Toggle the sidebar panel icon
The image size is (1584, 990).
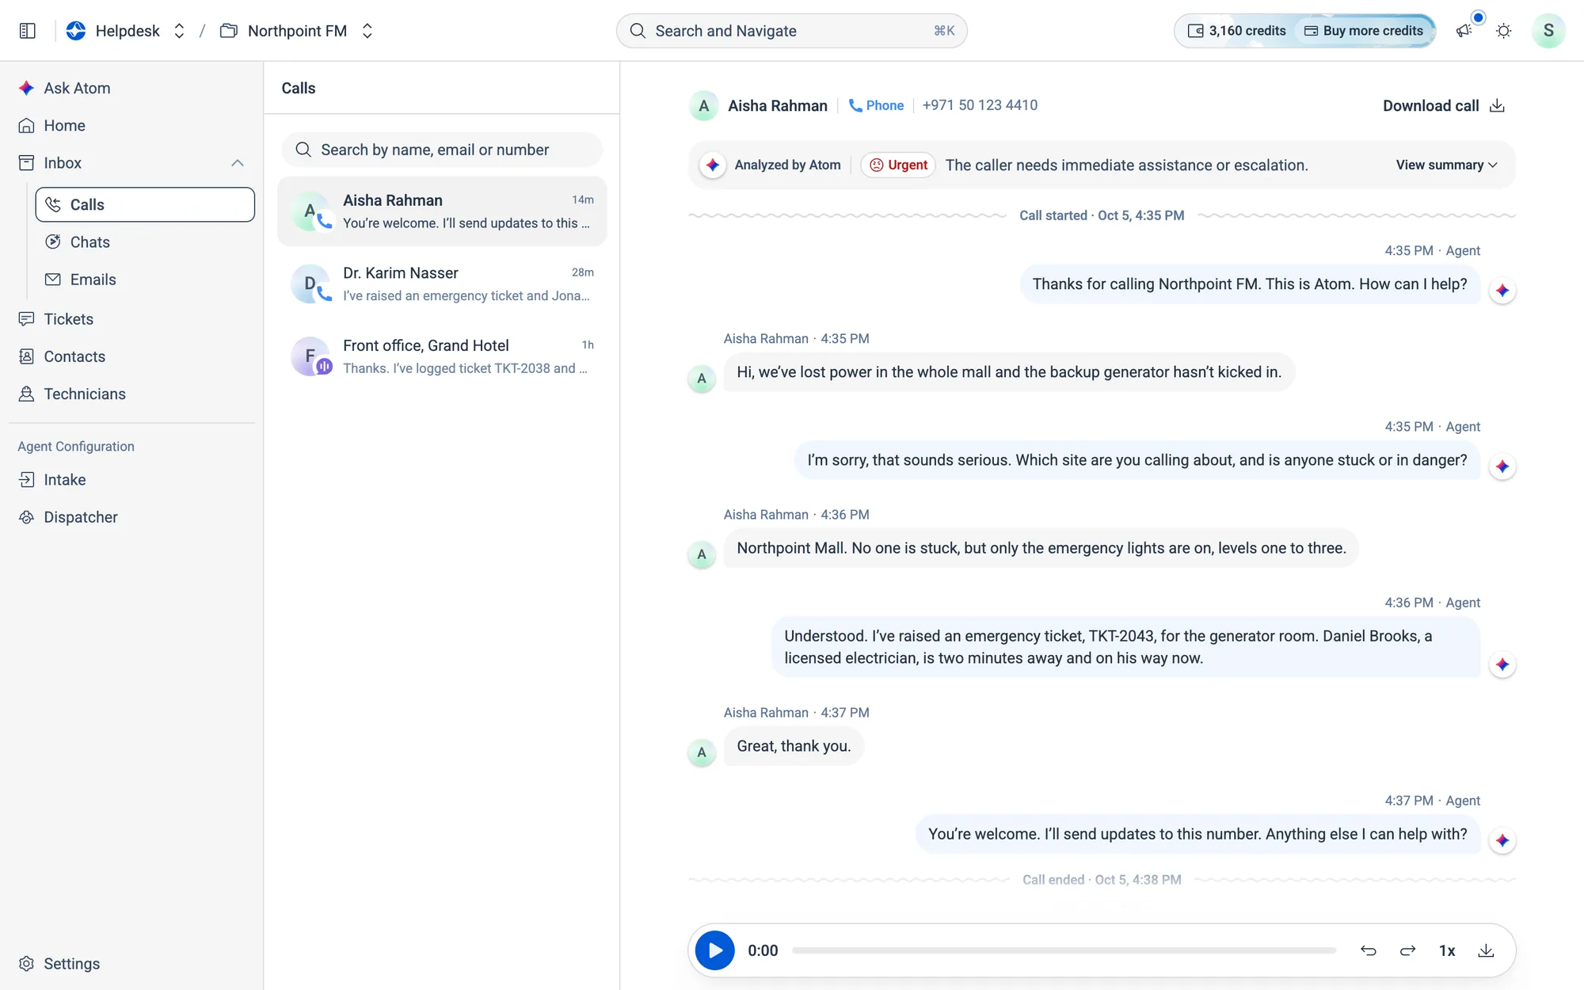[x=27, y=31]
